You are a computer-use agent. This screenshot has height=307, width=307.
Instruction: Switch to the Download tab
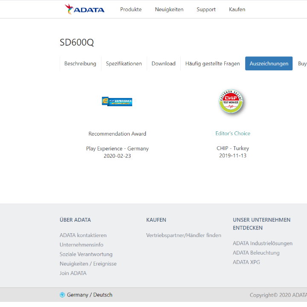[x=163, y=64]
